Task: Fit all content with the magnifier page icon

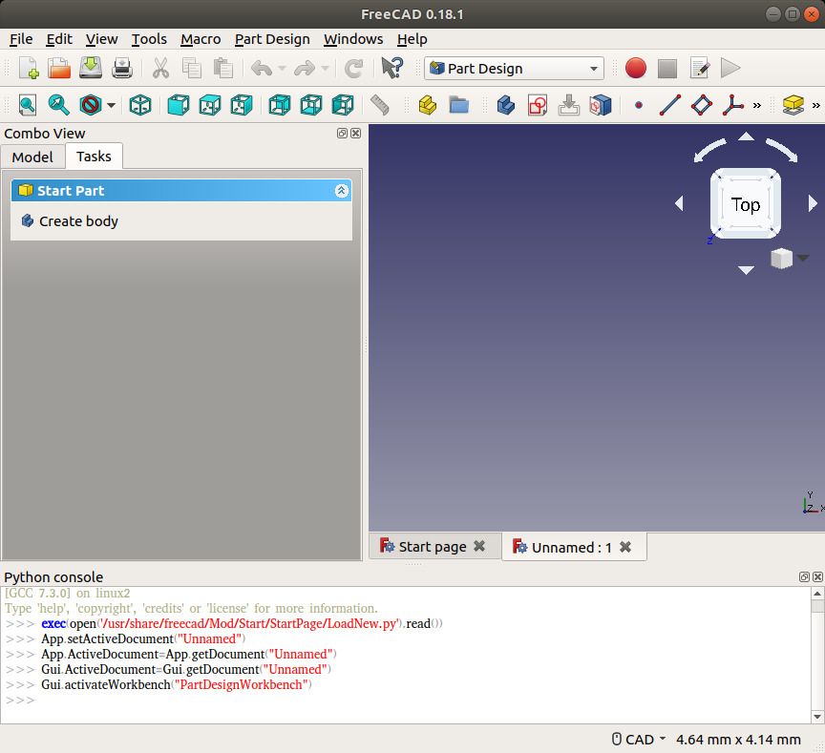Action: click(28, 105)
